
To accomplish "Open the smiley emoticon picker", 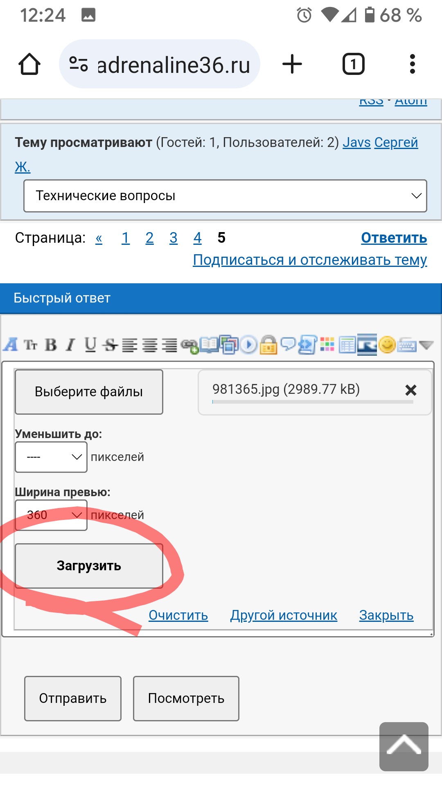I will 387,345.
